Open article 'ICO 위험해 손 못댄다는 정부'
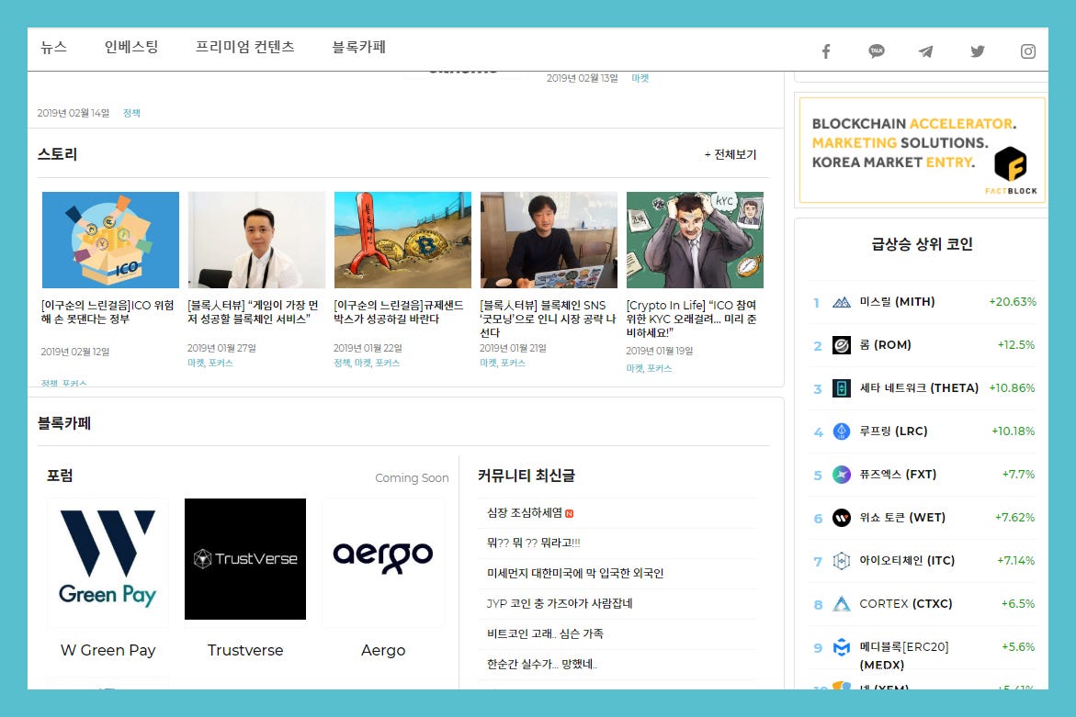 [108, 312]
